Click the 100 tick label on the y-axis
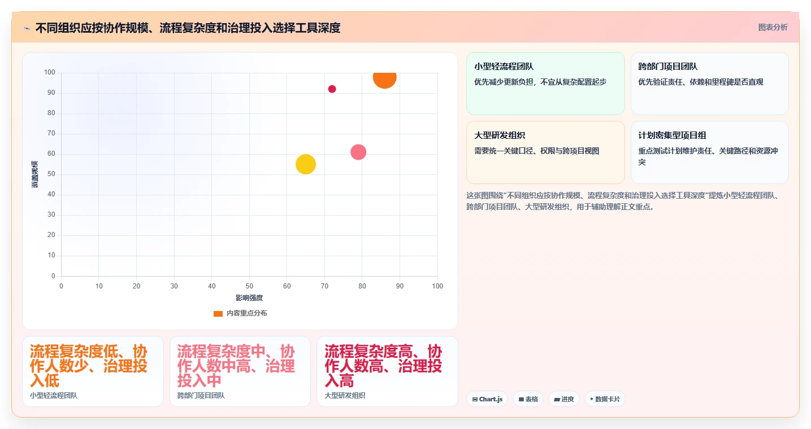The image size is (811, 429). [49, 72]
